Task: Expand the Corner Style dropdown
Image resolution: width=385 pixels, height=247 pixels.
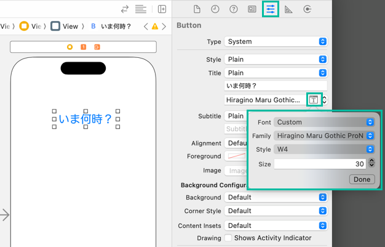Action: coord(276,211)
